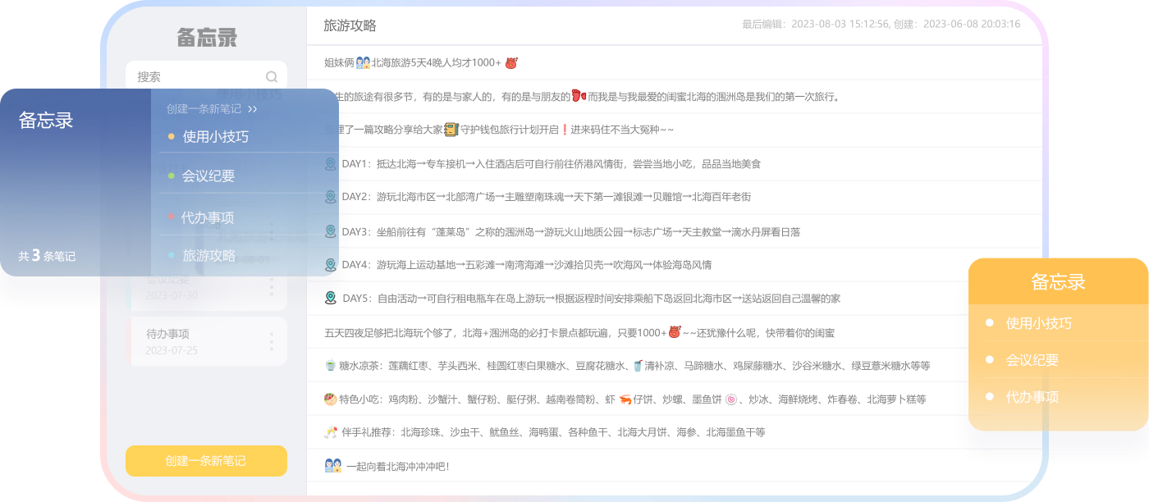Open 会议纪要 in the orange widget

pos(1032,360)
